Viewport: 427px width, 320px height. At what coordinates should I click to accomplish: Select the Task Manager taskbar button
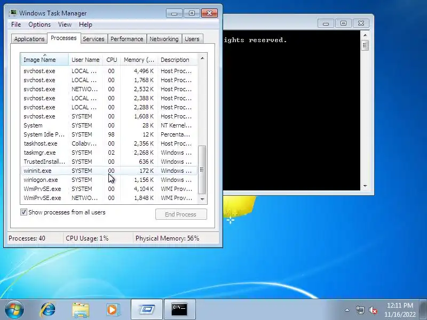tap(147, 309)
